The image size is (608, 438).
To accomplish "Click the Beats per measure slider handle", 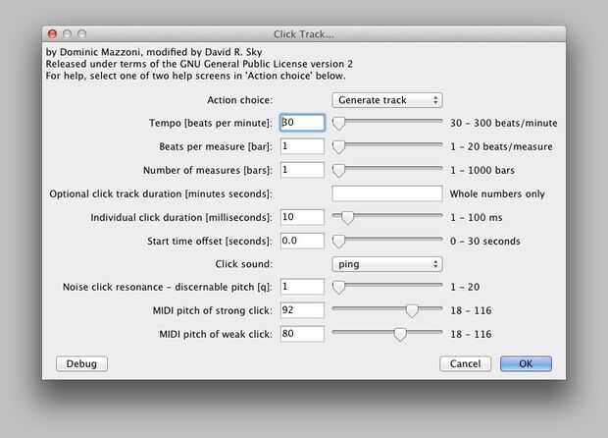I will (339, 146).
